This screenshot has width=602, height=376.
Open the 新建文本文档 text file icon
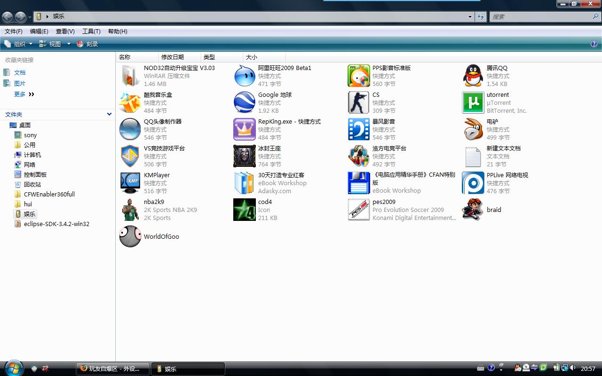pyautogui.click(x=473, y=156)
